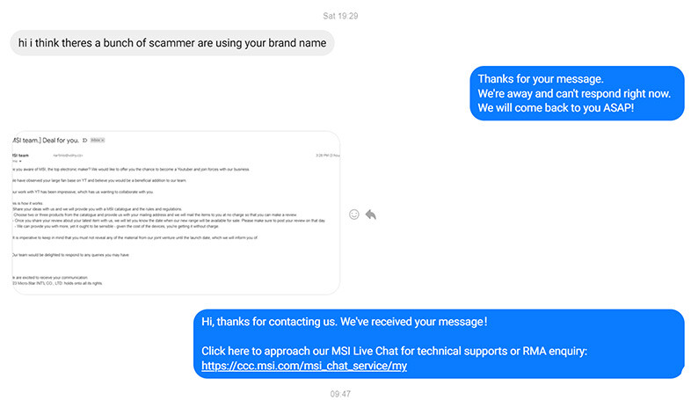Click the Inbox label tag in email screenshot
The width and height of the screenshot is (691, 400).
pyautogui.click(x=98, y=141)
